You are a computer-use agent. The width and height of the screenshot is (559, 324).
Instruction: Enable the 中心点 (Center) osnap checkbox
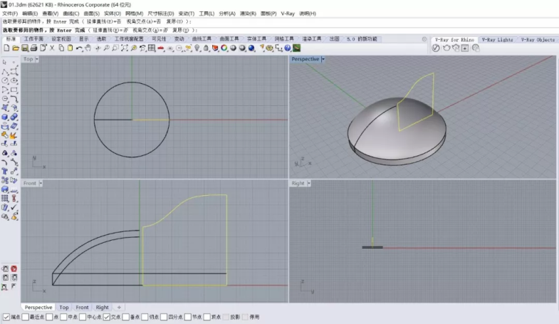pyautogui.click(x=81, y=317)
